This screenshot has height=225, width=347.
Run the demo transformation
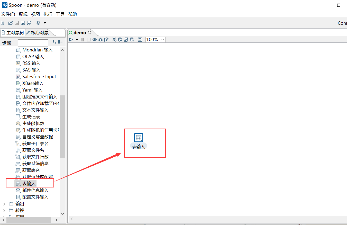71,40
